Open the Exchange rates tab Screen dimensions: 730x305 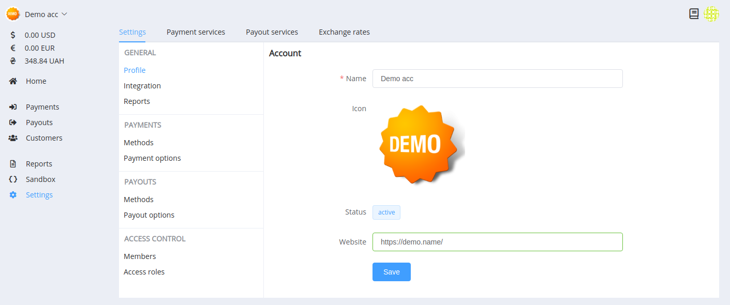(x=344, y=32)
